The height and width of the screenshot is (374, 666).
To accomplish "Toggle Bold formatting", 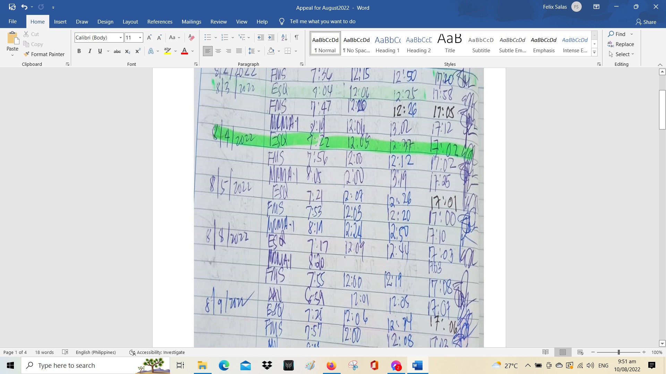I will point(79,51).
